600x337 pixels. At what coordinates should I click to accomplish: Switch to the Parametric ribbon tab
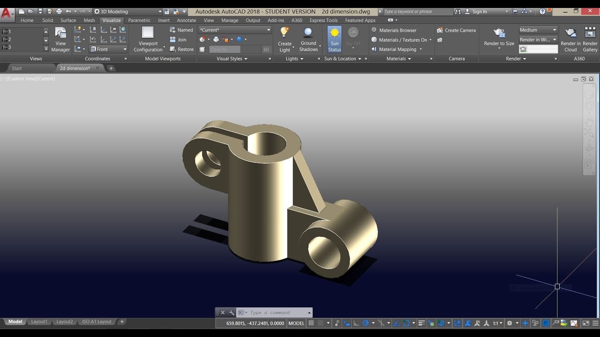[x=139, y=20]
